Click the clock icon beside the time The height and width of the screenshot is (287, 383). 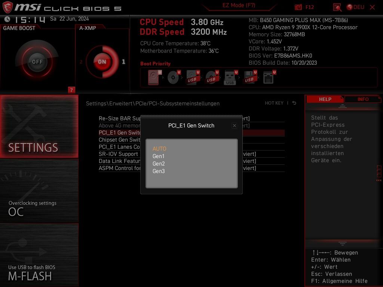[7, 19]
